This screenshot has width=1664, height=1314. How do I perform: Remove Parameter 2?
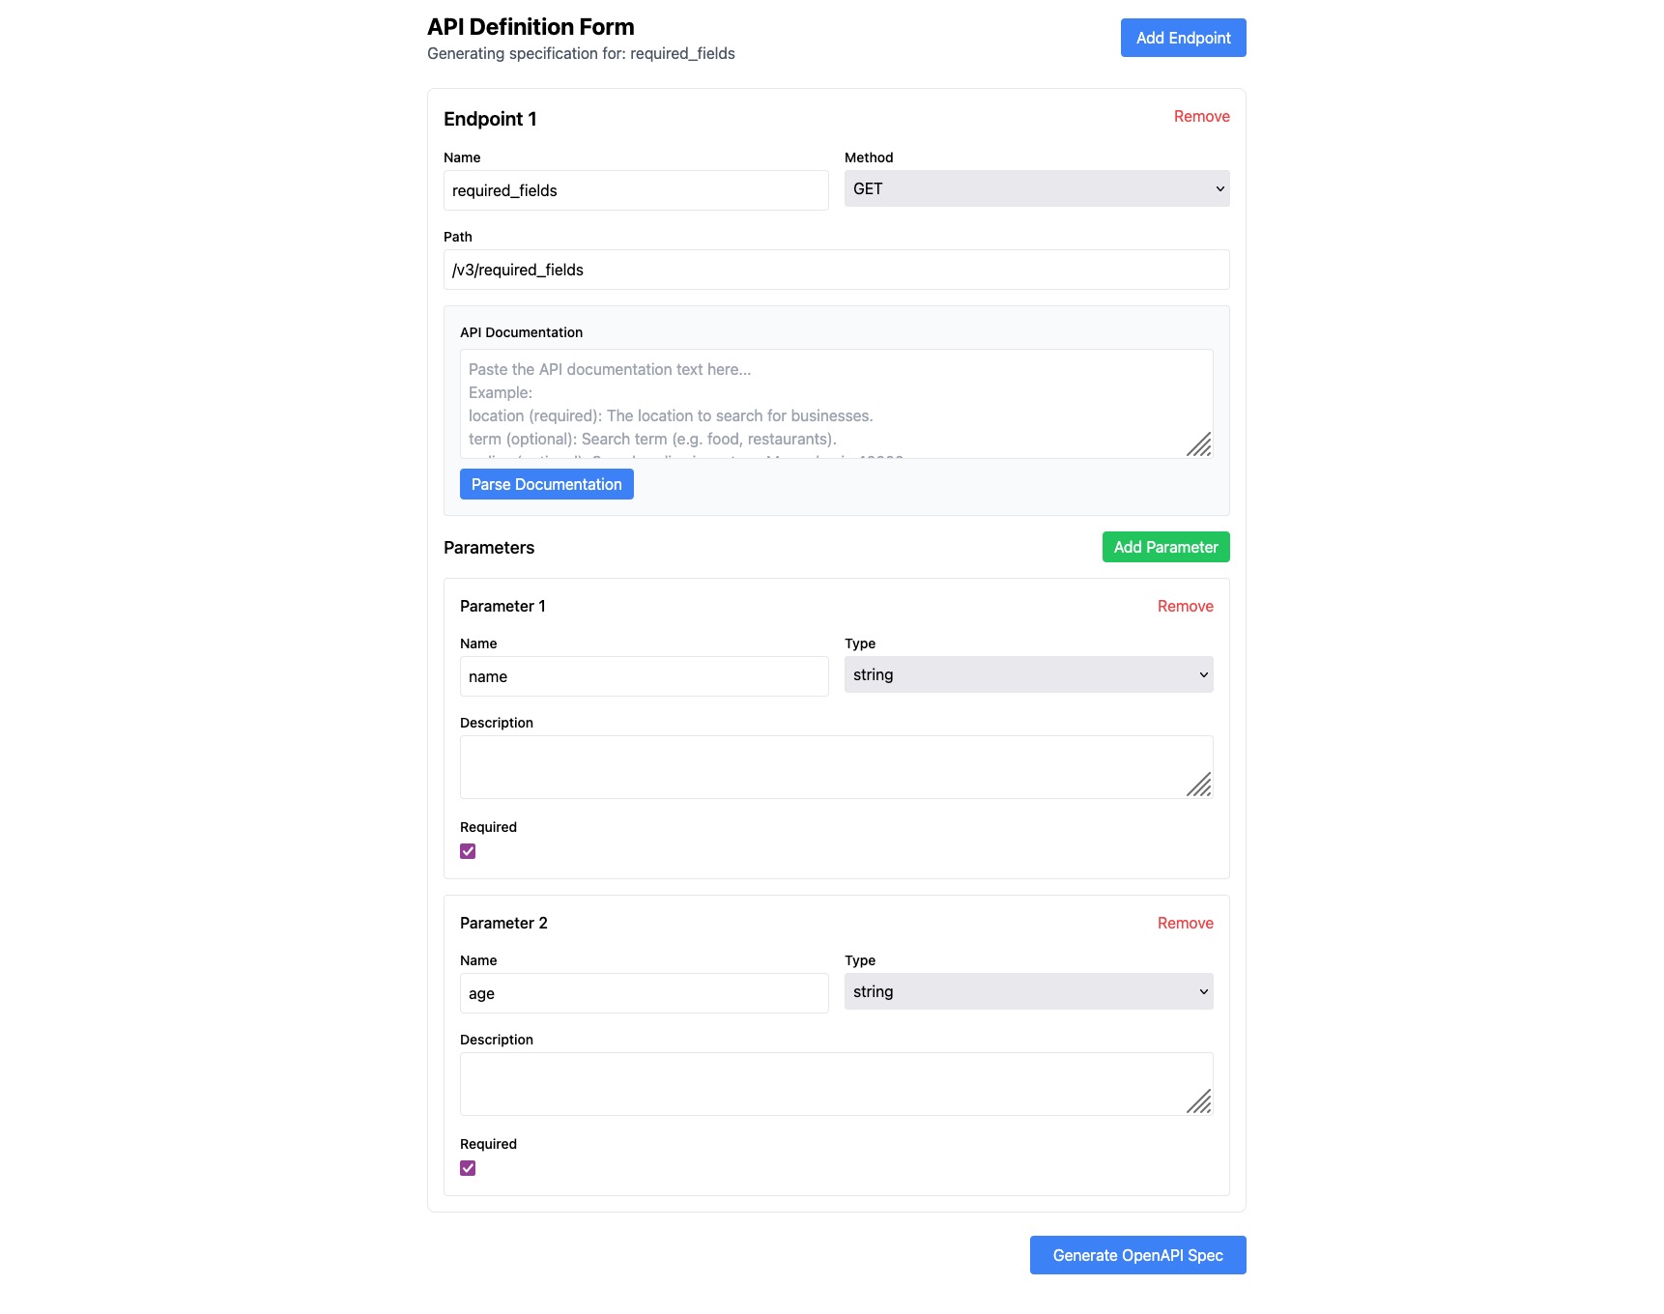(1185, 923)
